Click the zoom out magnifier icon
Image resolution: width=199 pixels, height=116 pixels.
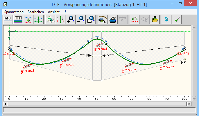(x=81, y=19)
